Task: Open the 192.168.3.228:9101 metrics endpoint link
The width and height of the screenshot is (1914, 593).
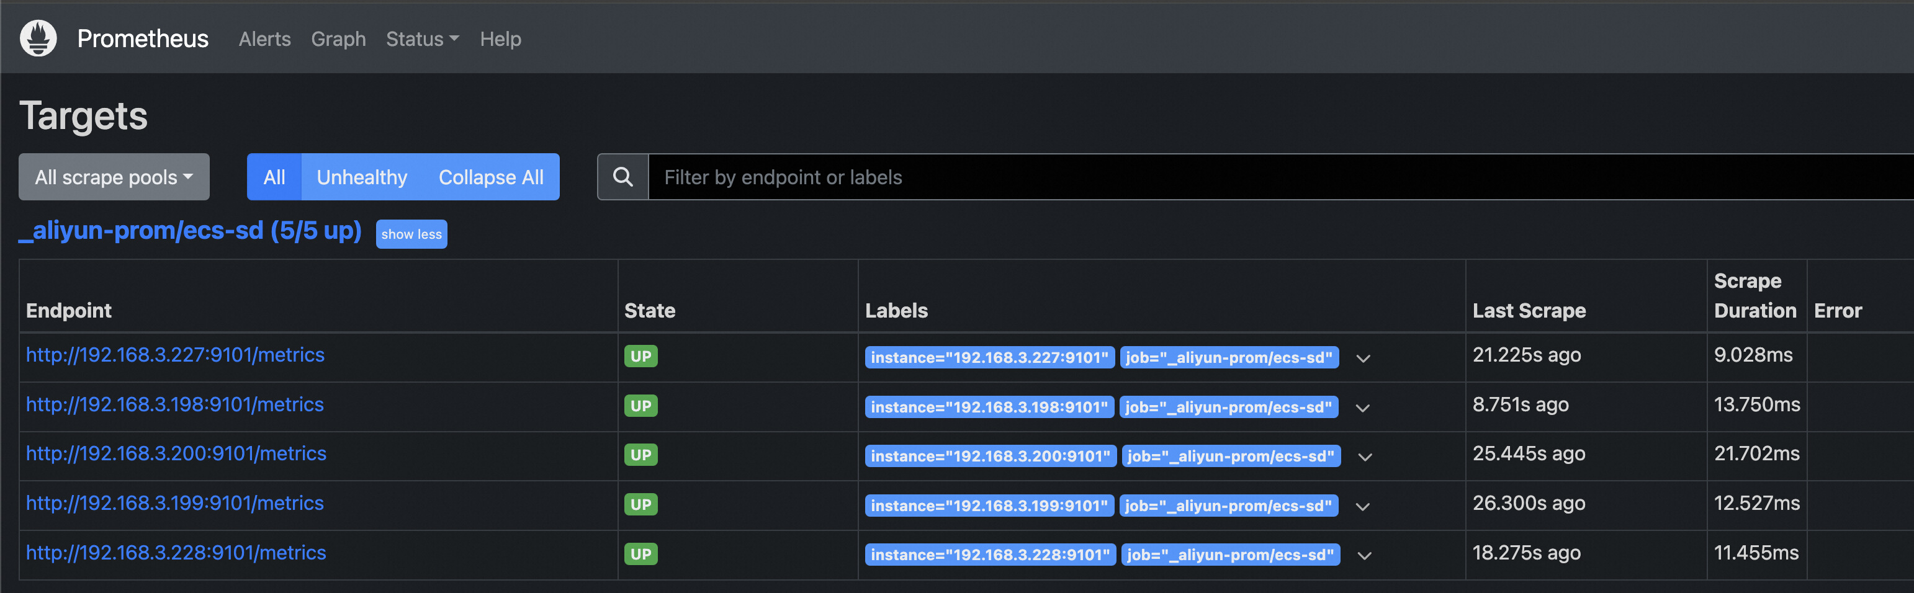Action: [x=176, y=552]
